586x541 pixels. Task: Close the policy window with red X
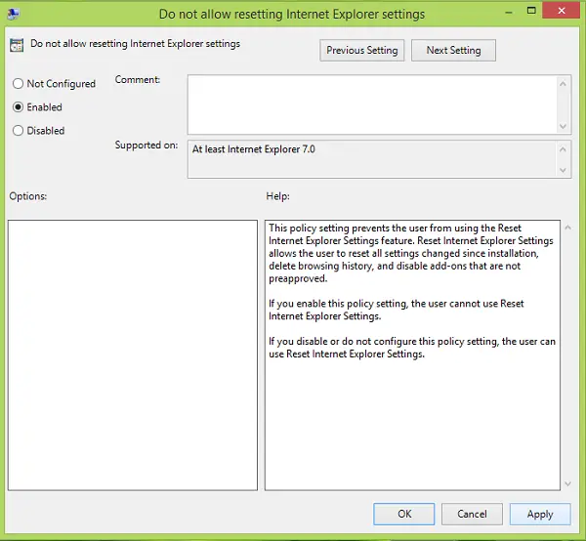pos(561,11)
